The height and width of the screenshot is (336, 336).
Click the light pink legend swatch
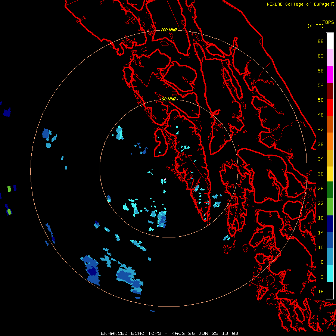click(330, 57)
